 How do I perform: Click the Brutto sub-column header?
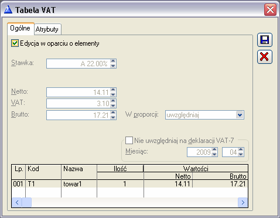[x=220, y=176]
